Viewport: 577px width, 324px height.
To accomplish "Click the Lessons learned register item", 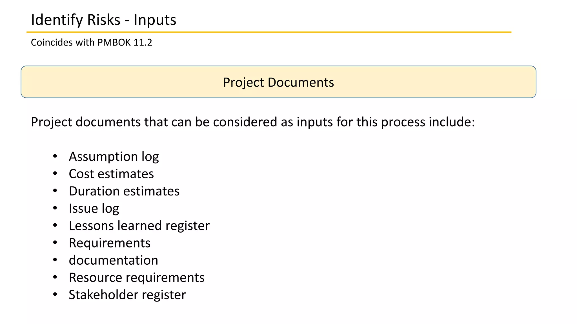I will tap(139, 226).
